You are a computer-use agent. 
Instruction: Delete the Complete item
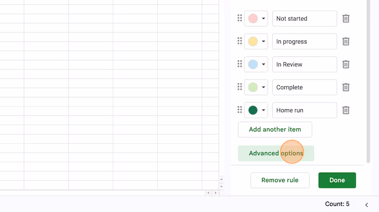pyautogui.click(x=346, y=87)
